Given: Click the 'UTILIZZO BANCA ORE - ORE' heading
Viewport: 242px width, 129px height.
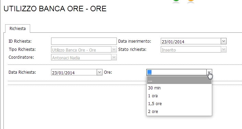Looking at the screenshot, I should [x=55, y=9].
